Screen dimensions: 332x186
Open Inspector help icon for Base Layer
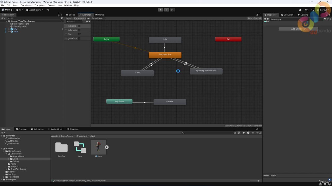[325, 19]
